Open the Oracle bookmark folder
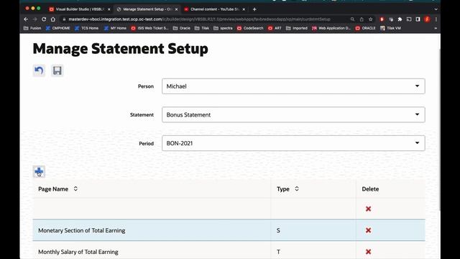This screenshot has width=460, height=259. (182, 28)
